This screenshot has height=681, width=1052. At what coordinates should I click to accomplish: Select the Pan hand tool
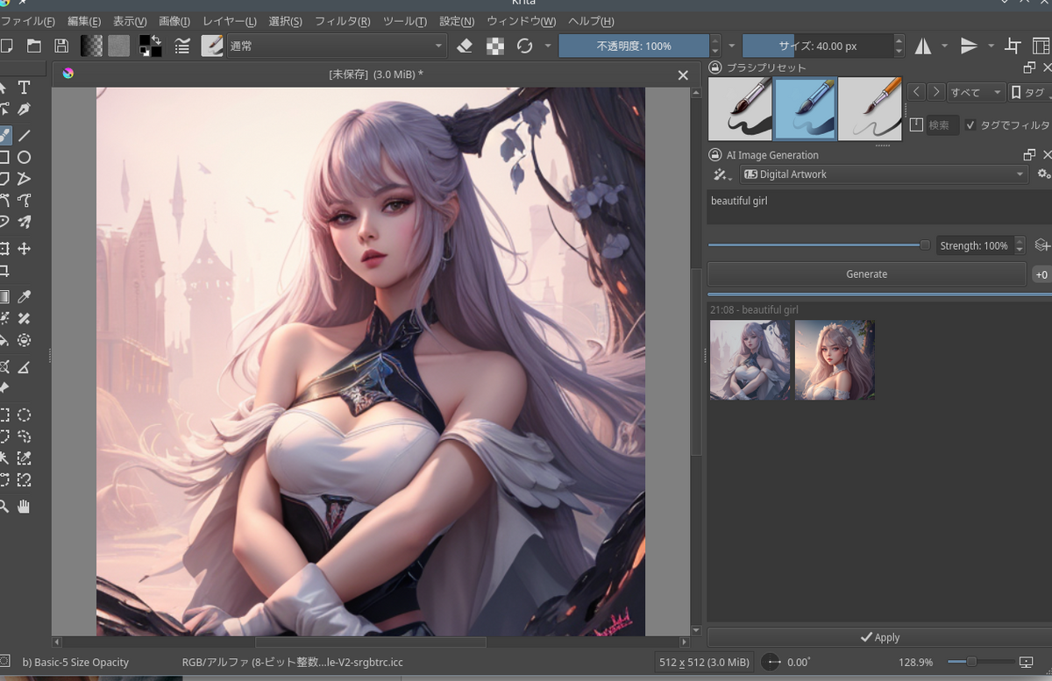(25, 506)
